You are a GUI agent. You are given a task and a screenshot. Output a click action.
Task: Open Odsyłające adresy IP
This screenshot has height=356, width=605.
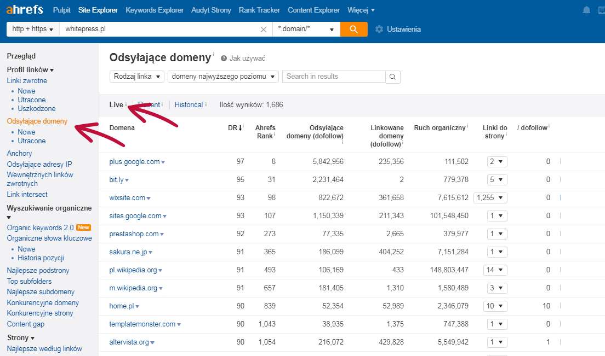39,165
